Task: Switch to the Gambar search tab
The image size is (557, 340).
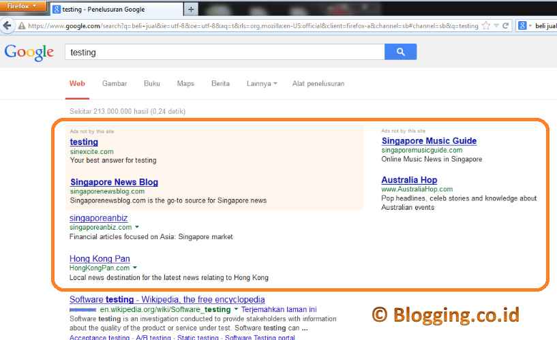Action: pyautogui.click(x=115, y=84)
